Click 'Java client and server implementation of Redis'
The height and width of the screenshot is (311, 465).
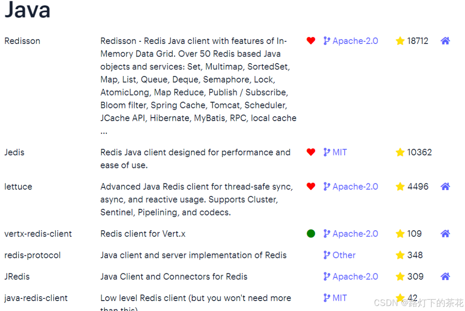193,255
